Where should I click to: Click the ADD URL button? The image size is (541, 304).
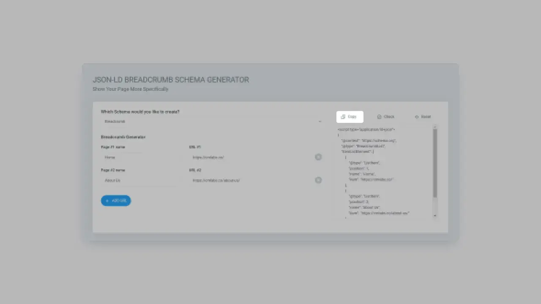116,201
